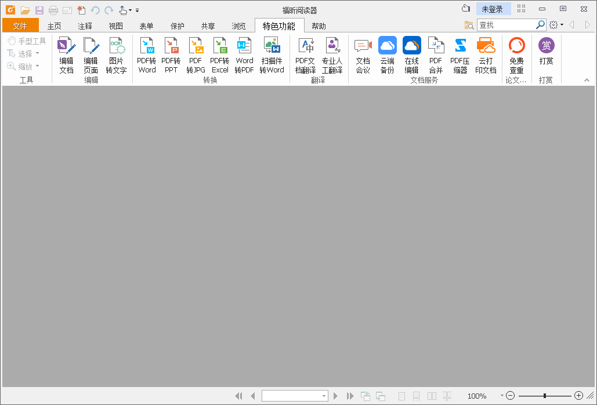Screen dimensions: 597x405
Task: Enable single page view layout
Action: click(401, 396)
